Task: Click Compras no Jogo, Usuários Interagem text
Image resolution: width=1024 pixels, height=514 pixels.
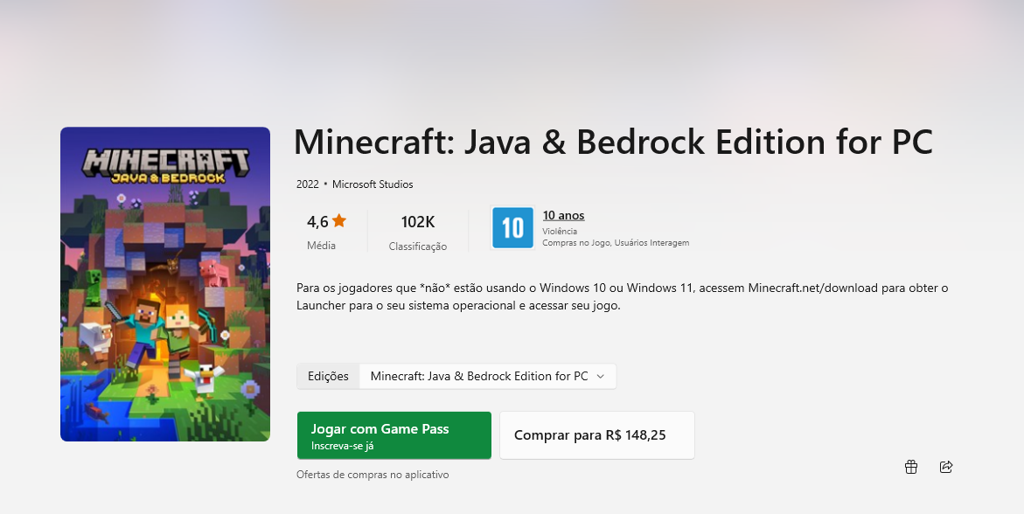Action: (616, 242)
